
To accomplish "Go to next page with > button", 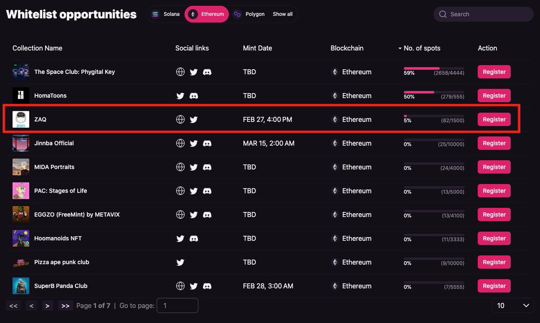I will point(48,306).
